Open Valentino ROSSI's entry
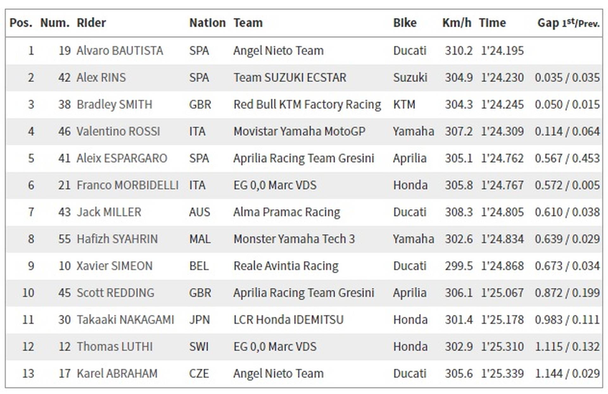This screenshot has width=608, height=394. [x=118, y=132]
